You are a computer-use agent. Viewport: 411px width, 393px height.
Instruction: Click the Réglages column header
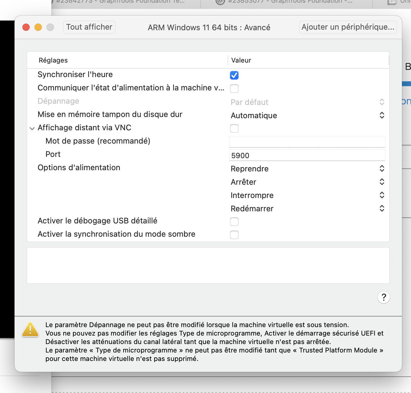(x=53, y=60)
